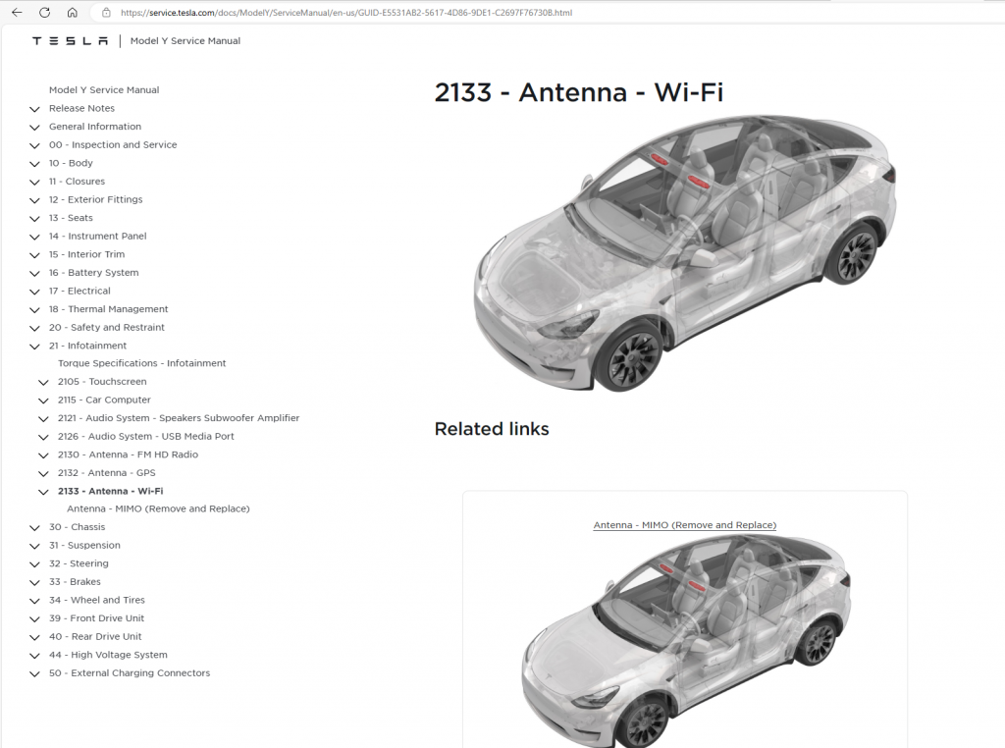Viewport: 1005px width, 748px height.
Task: Expand the 34 - Wheel and Tires chevron
Action: pos(34,601)
